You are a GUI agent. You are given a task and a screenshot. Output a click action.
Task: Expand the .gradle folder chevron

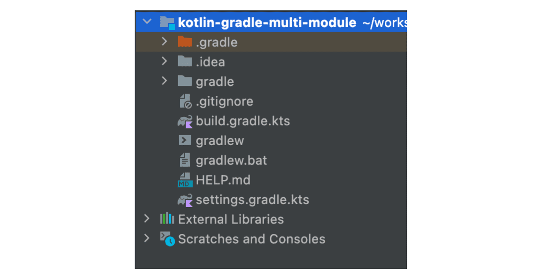[164, 41]
